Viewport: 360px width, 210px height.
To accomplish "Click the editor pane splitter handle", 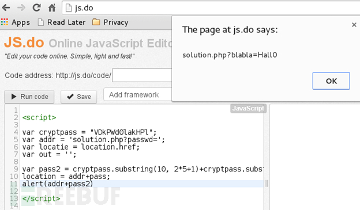I will pyautogui.click(x=267, y=184).
